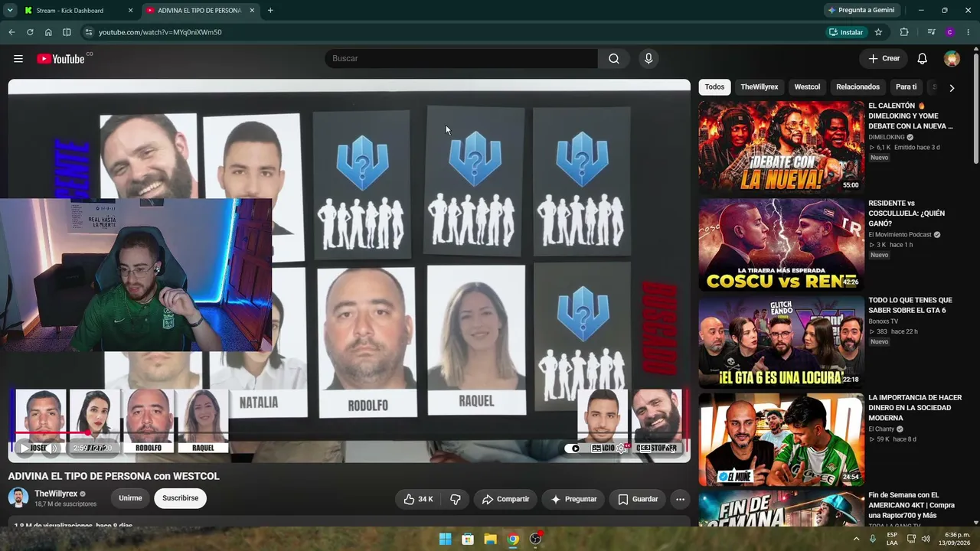Open the YouTube account avatar menu

click(x=952, y=59)
